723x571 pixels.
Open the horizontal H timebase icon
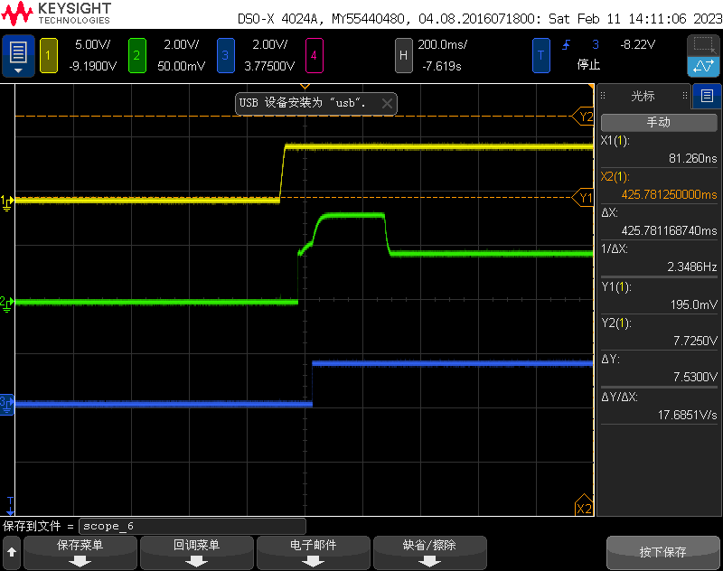(404, 55)
